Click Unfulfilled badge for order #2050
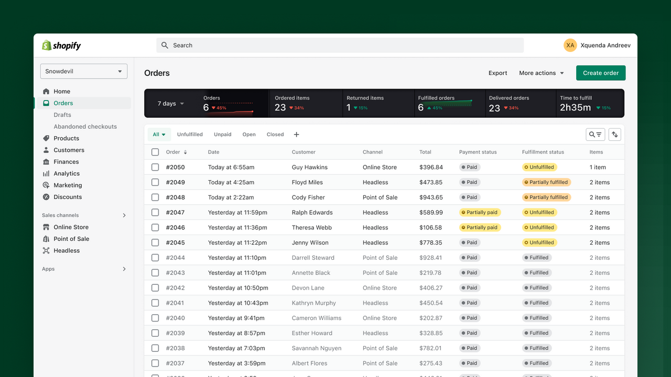 539,168
